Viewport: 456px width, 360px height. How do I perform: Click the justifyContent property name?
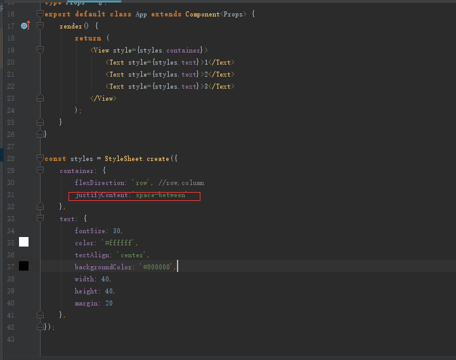[x=101, y=195]
